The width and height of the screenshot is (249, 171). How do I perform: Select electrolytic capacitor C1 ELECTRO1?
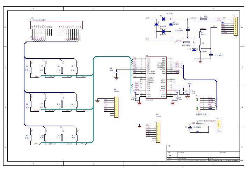click(188, 29)
